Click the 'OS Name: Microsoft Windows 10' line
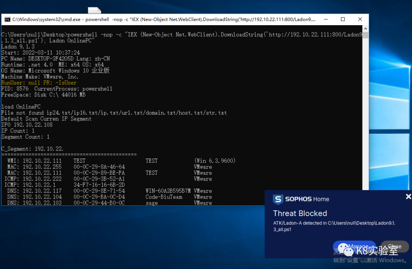The image size is (412, 269). click(55, 71)
